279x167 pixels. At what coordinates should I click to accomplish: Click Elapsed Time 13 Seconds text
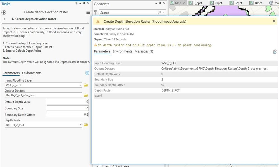coord(110,39)
